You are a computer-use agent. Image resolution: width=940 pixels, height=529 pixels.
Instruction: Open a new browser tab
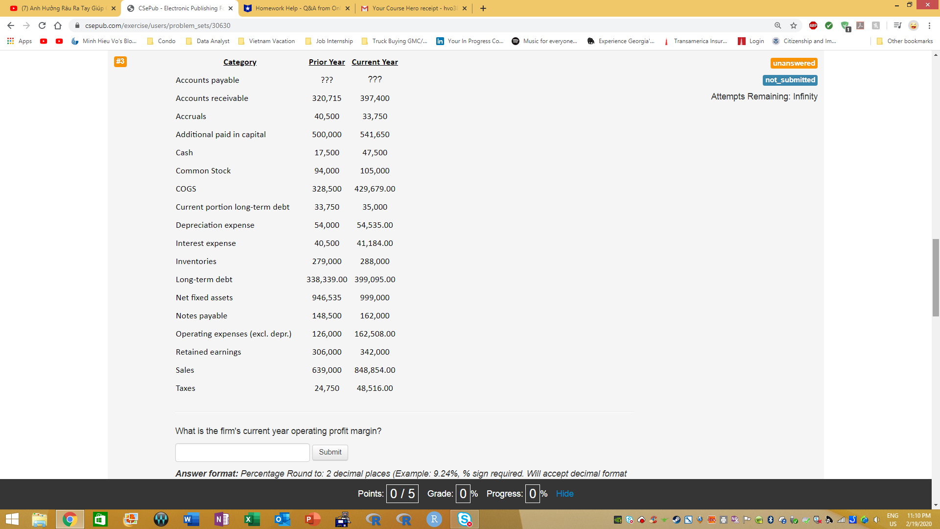[483, 8]
